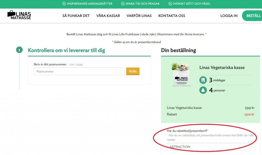Open the Kontakta oss menu item

tap(172, 16)
